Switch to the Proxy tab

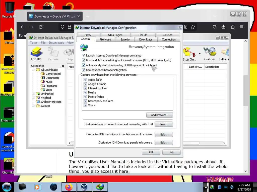(x=88, y=35)
